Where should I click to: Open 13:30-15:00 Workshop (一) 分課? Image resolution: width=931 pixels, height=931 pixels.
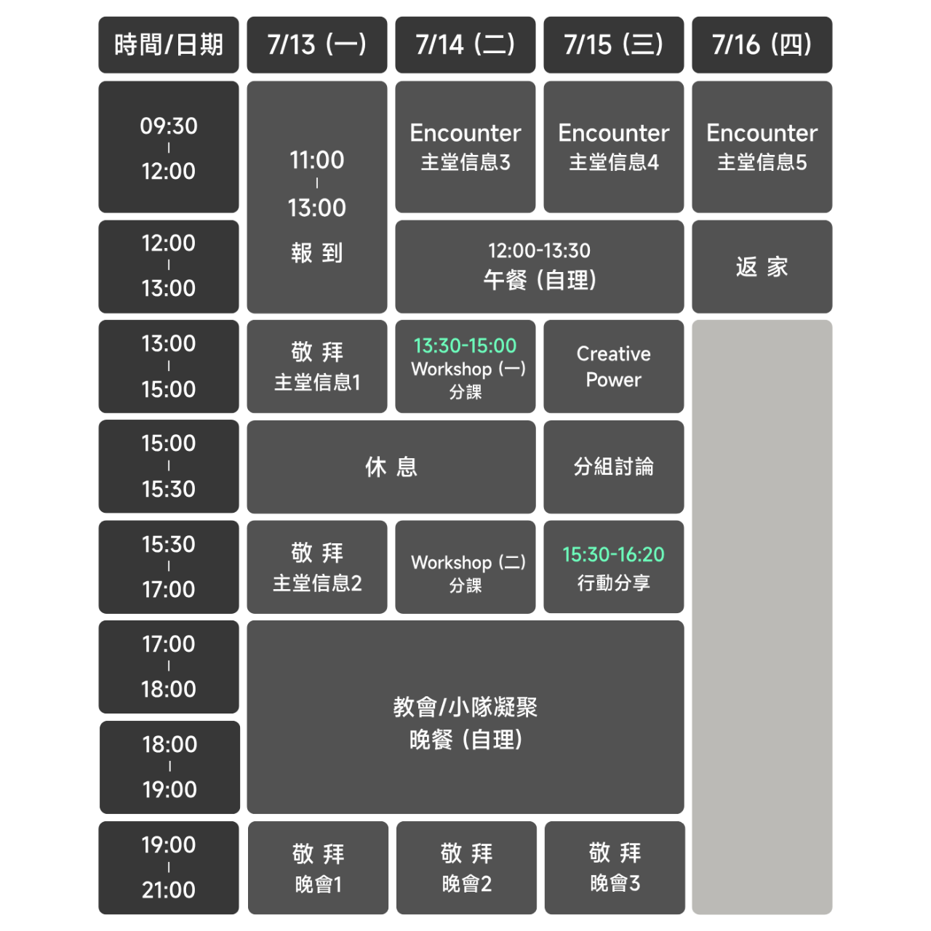tap(465, 367)
